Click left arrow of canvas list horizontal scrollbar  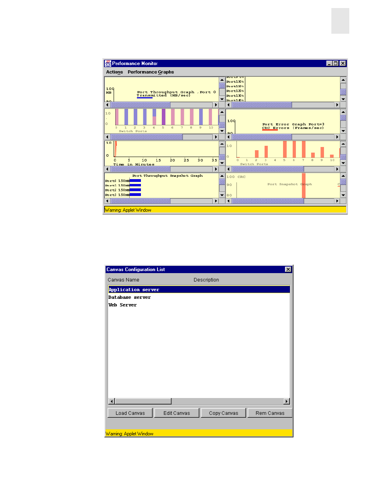(112, 401)
